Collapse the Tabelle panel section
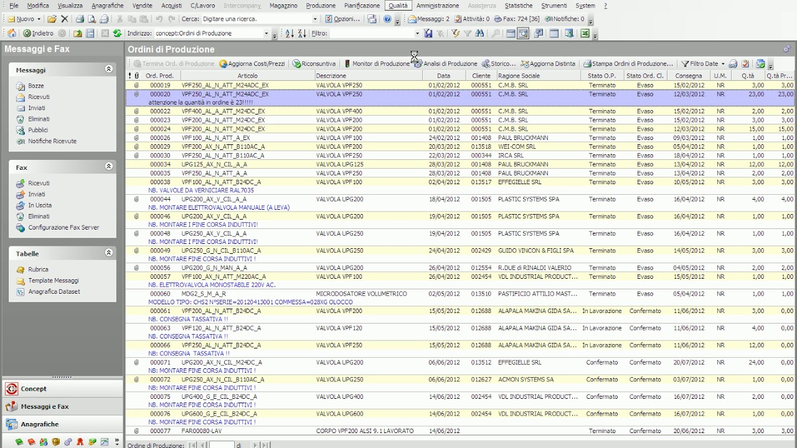Image resolution: width=797 pixels, height=448 pixels. click(x=108, y=253)
